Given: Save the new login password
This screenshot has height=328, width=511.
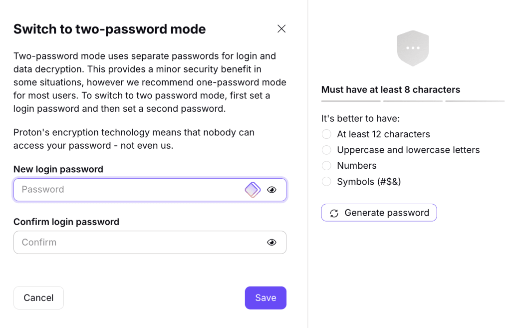Looking at the screenshot, I should tap(265, 298).
